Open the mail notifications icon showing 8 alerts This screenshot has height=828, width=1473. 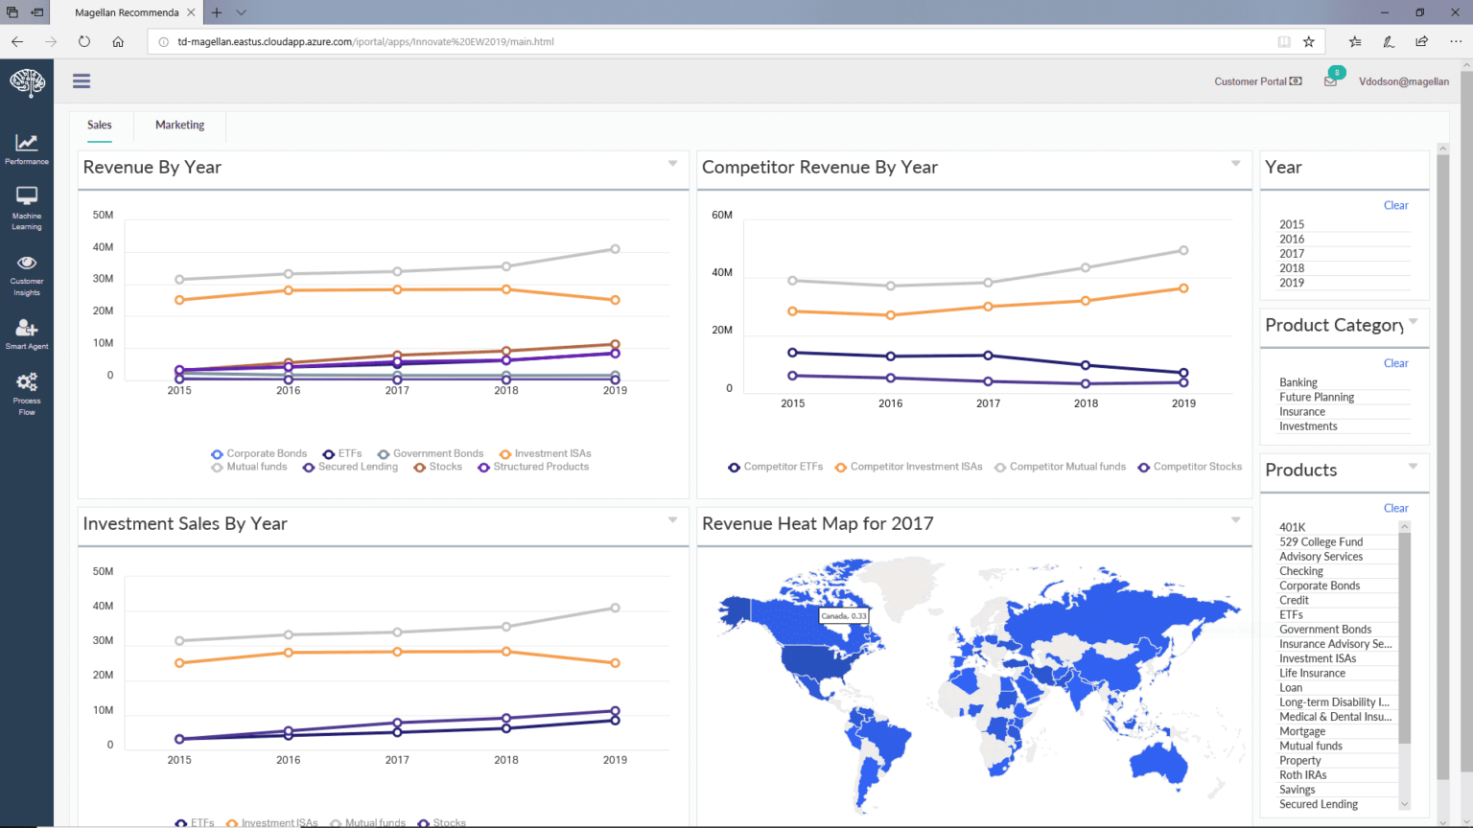point(1331,81)
